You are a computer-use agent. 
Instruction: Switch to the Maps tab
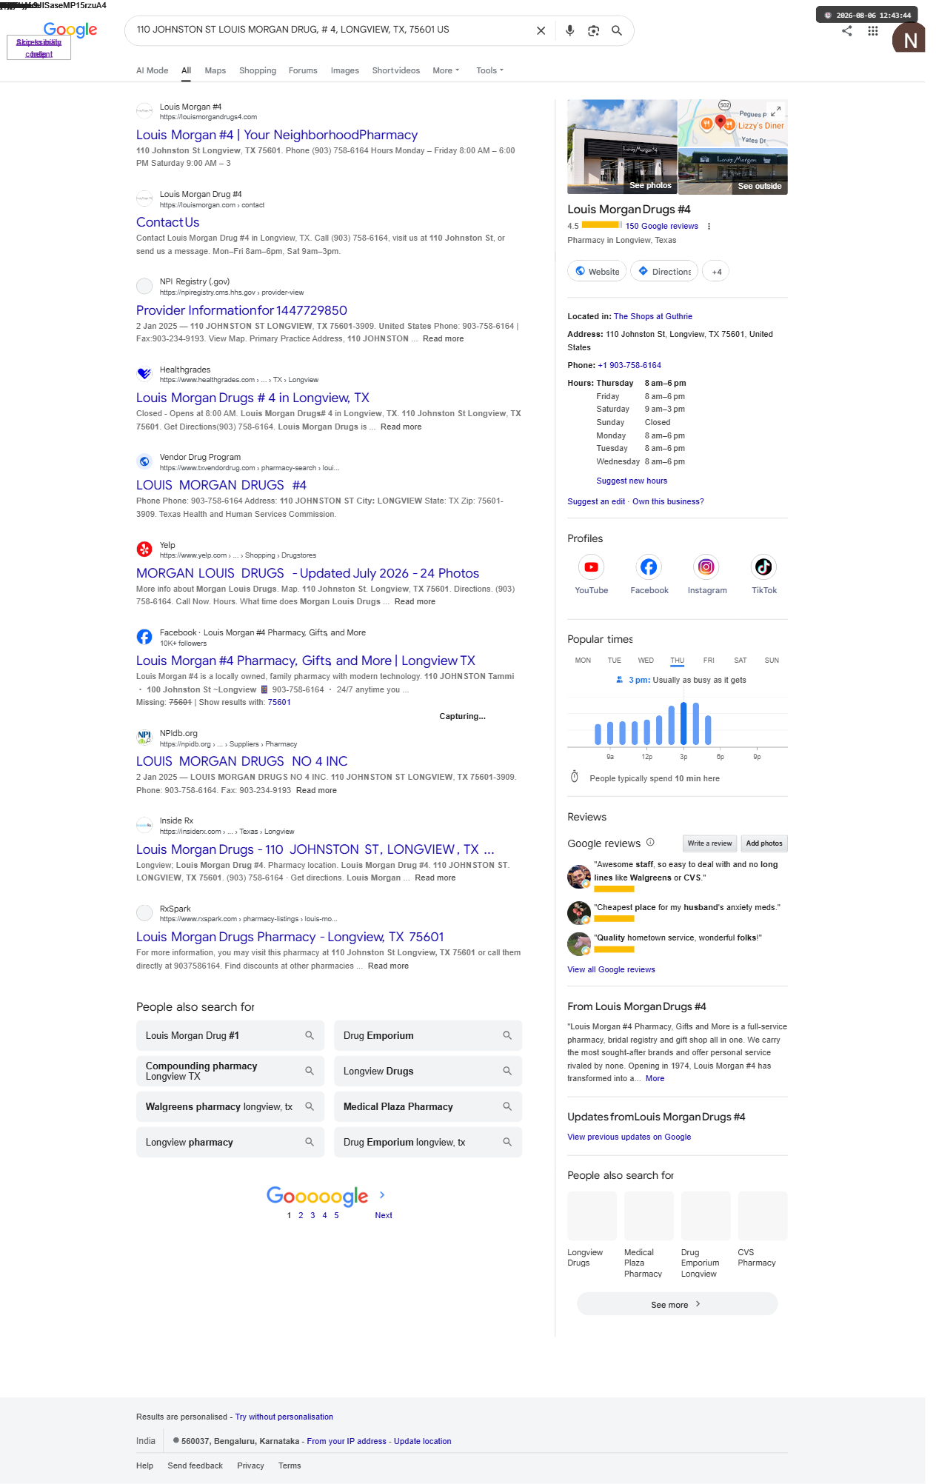215,71
